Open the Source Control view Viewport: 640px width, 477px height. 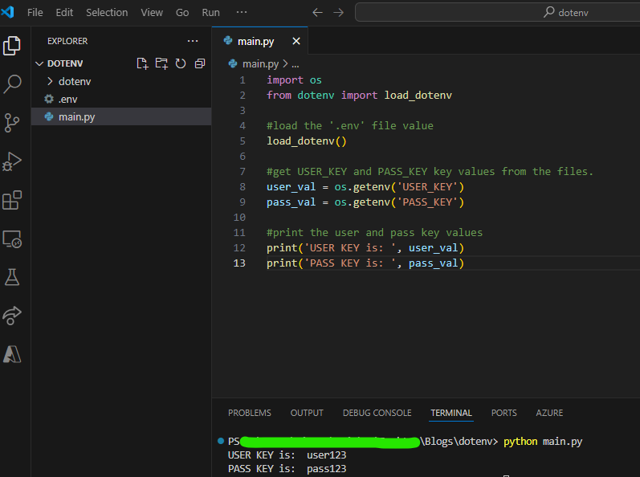tap(12, 122)
